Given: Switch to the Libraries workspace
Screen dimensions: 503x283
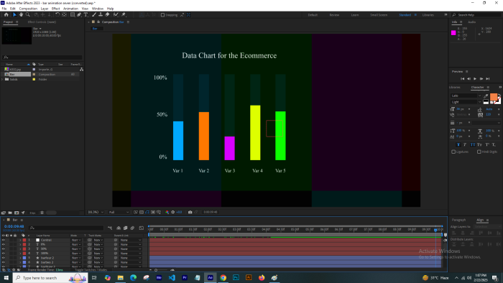Looking at the screenshot, I should tap(428, 15).
